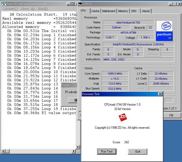Image resolution: width=182 pixels, height=162 pixels.
Task: Switch to the Cache tab in CPU-Z
Action: click(95, 11)
